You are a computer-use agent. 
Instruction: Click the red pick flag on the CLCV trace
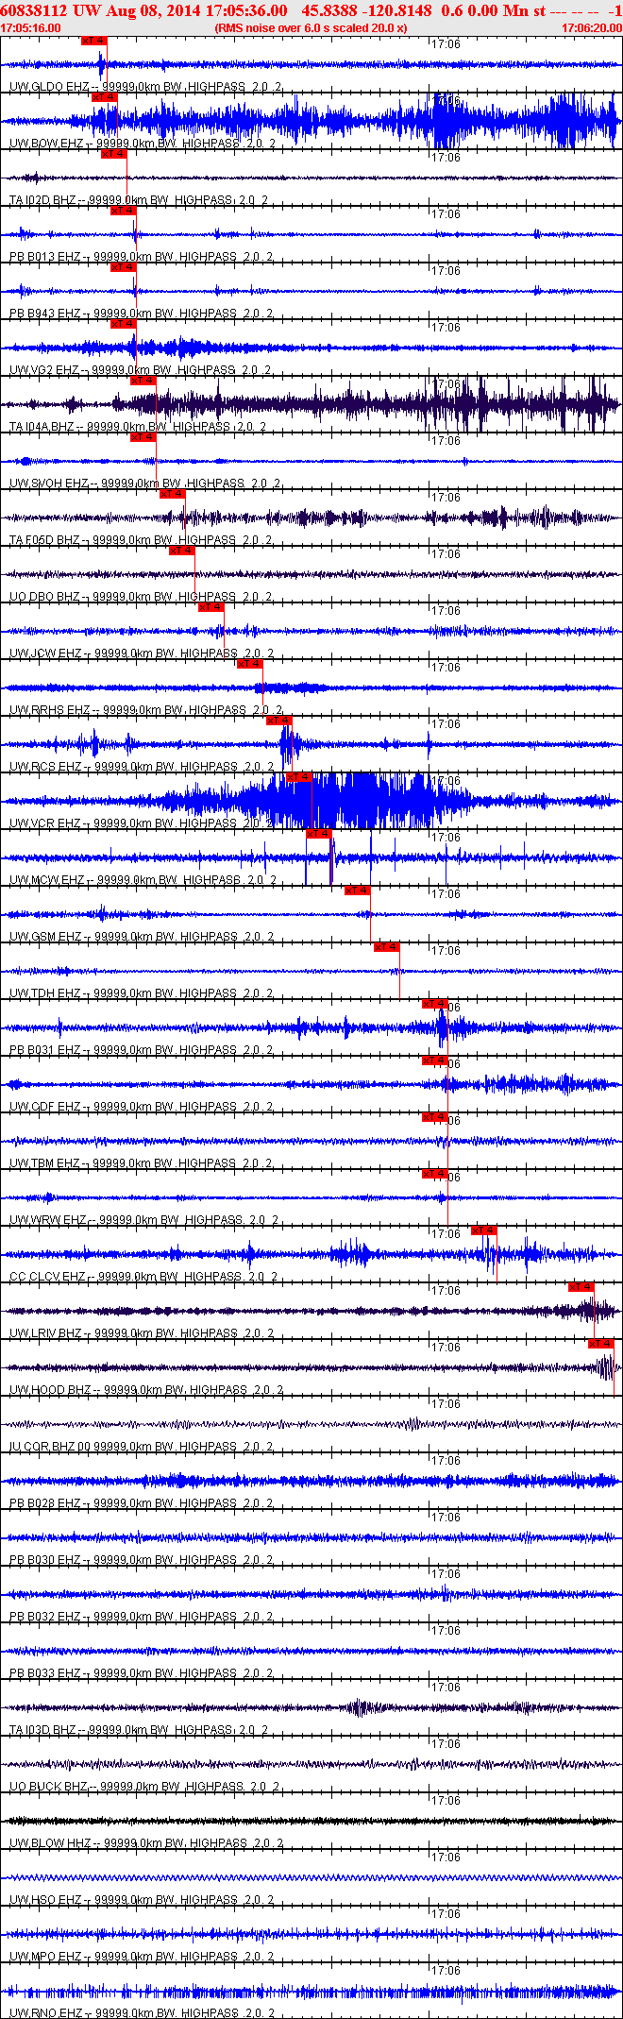(483, 1230)
